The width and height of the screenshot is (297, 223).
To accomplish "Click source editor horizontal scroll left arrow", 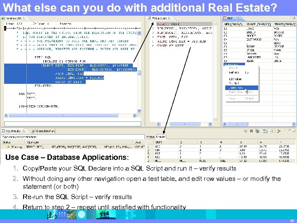I will pyautogui.click(x=6, y=115).
